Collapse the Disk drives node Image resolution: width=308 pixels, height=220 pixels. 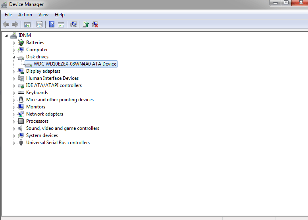pos(14,57)
